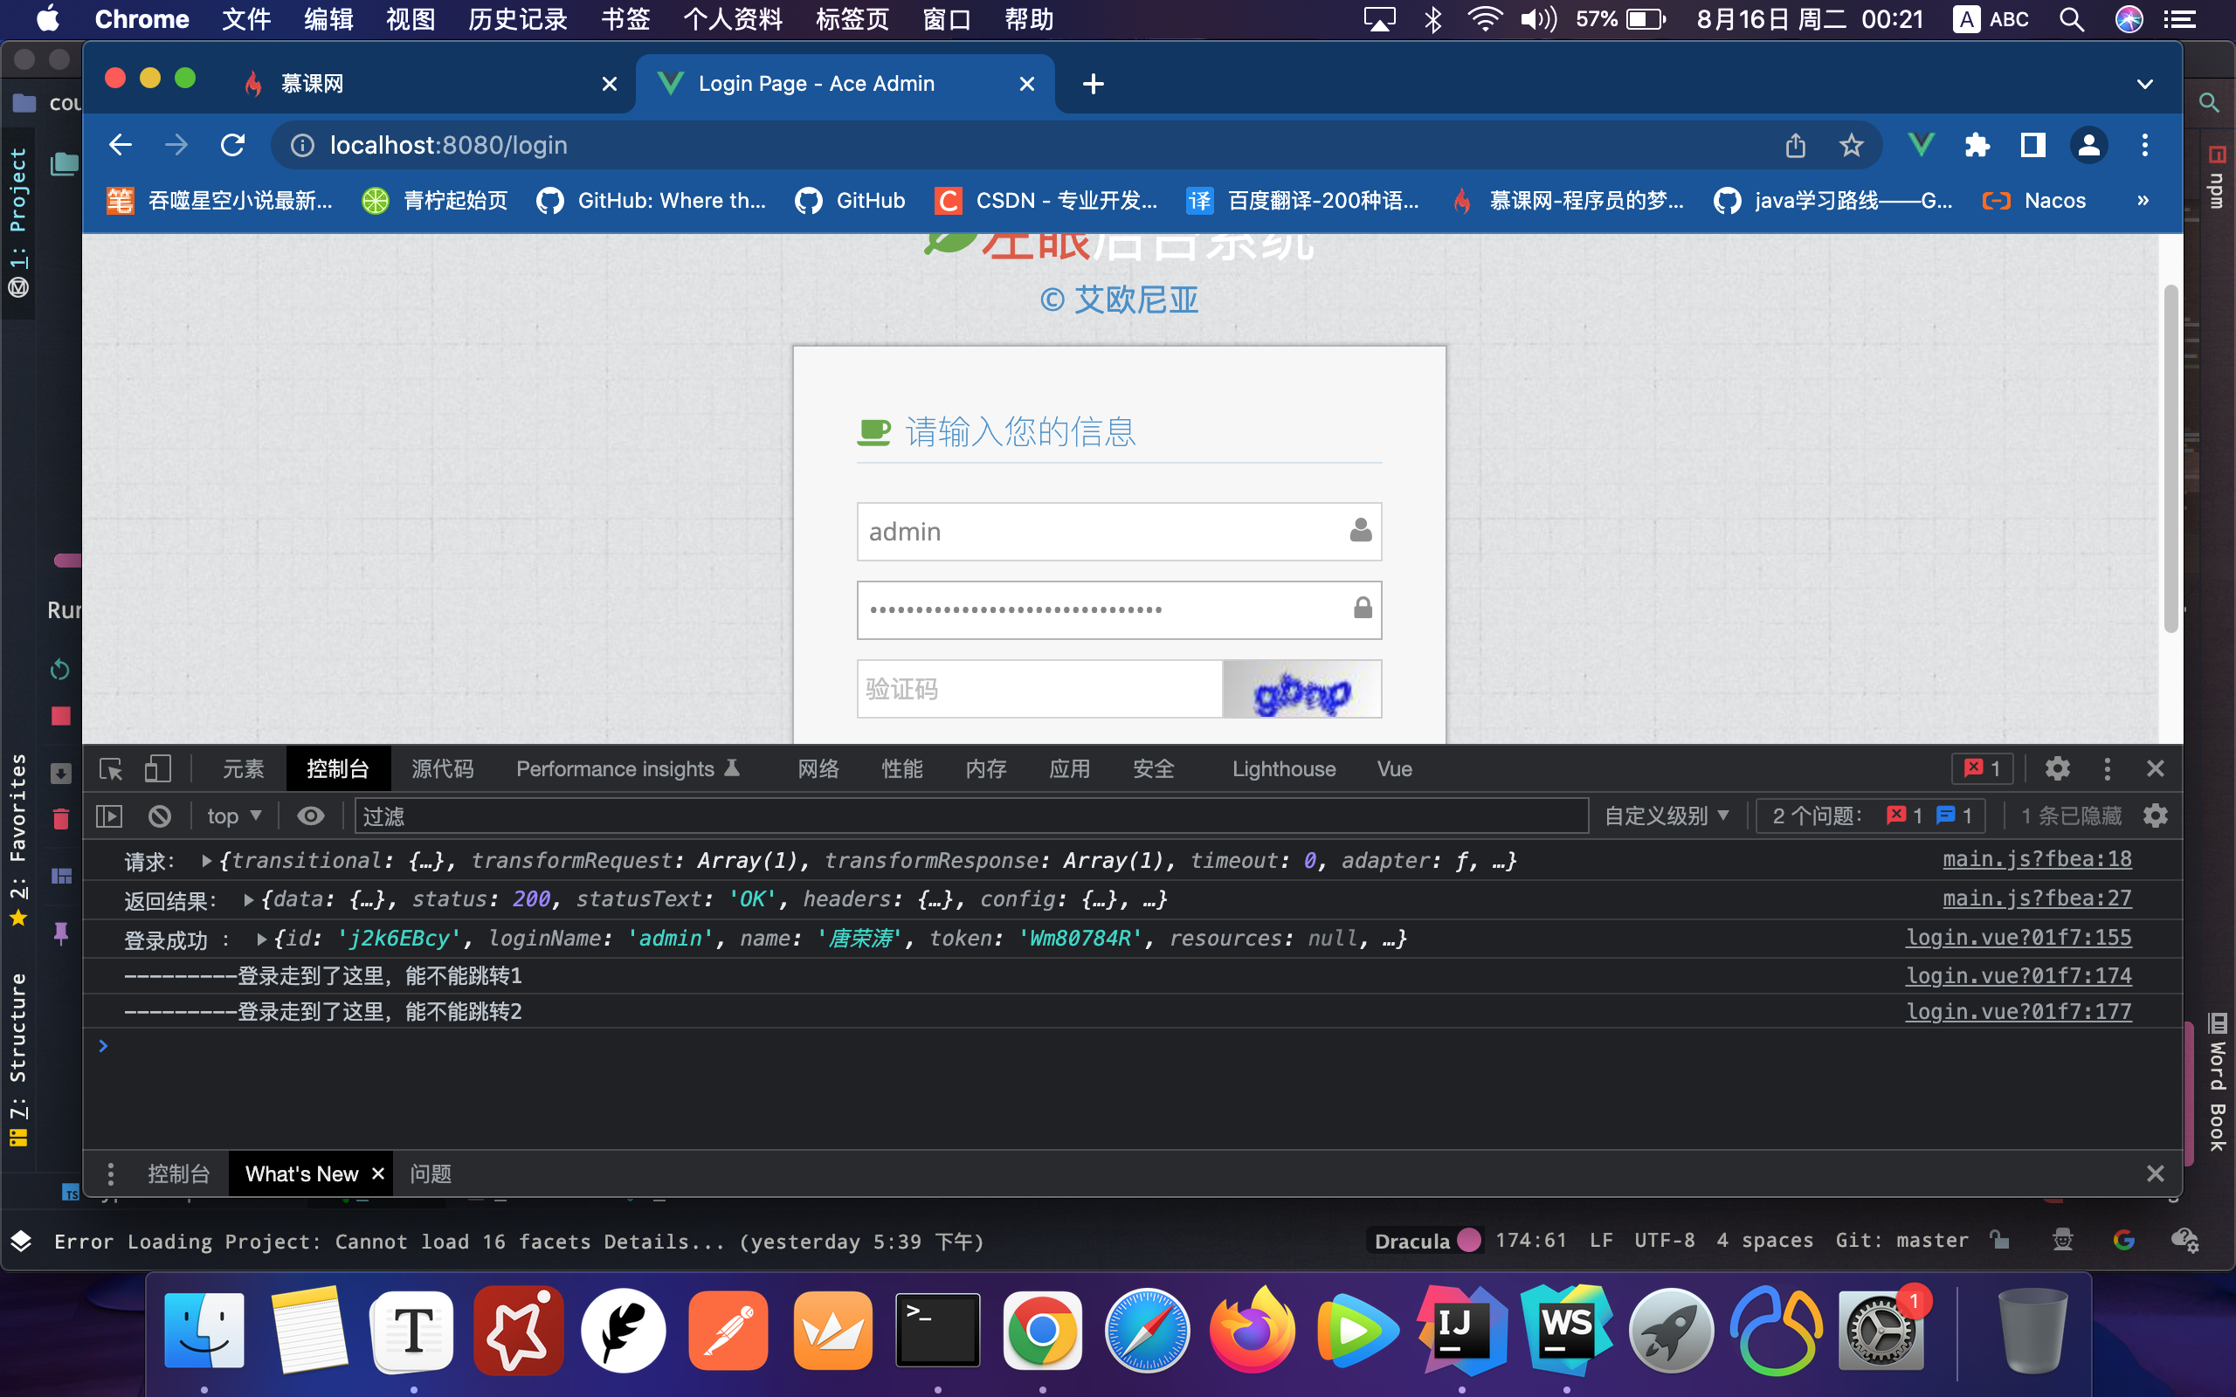Screen dimensions: 2236x1397
Task: Open the 视图 menu in the menu bar
Action: [x=410, y=18]
